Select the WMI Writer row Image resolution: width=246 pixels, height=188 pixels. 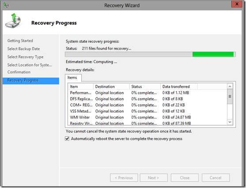pyautogui.click(x=148, y=117)
